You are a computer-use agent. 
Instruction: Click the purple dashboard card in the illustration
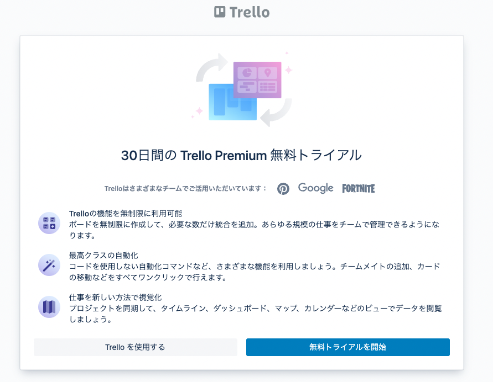[257, 80]
